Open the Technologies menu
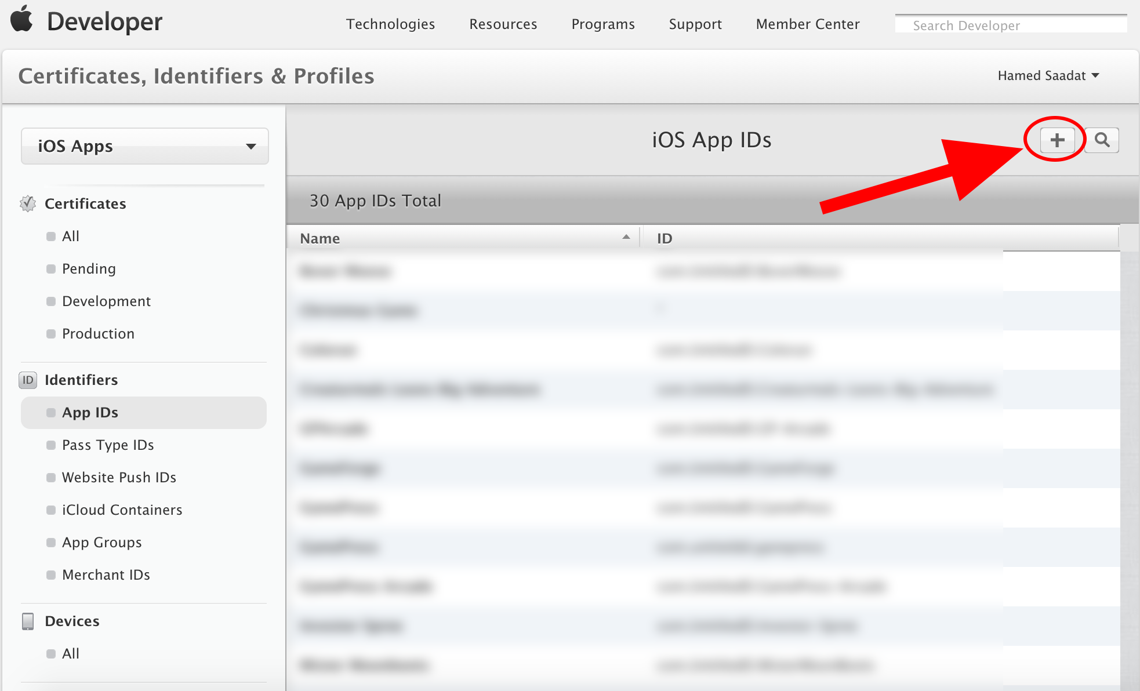Screen dimensions: 1140x691 [x=391, y=24]
